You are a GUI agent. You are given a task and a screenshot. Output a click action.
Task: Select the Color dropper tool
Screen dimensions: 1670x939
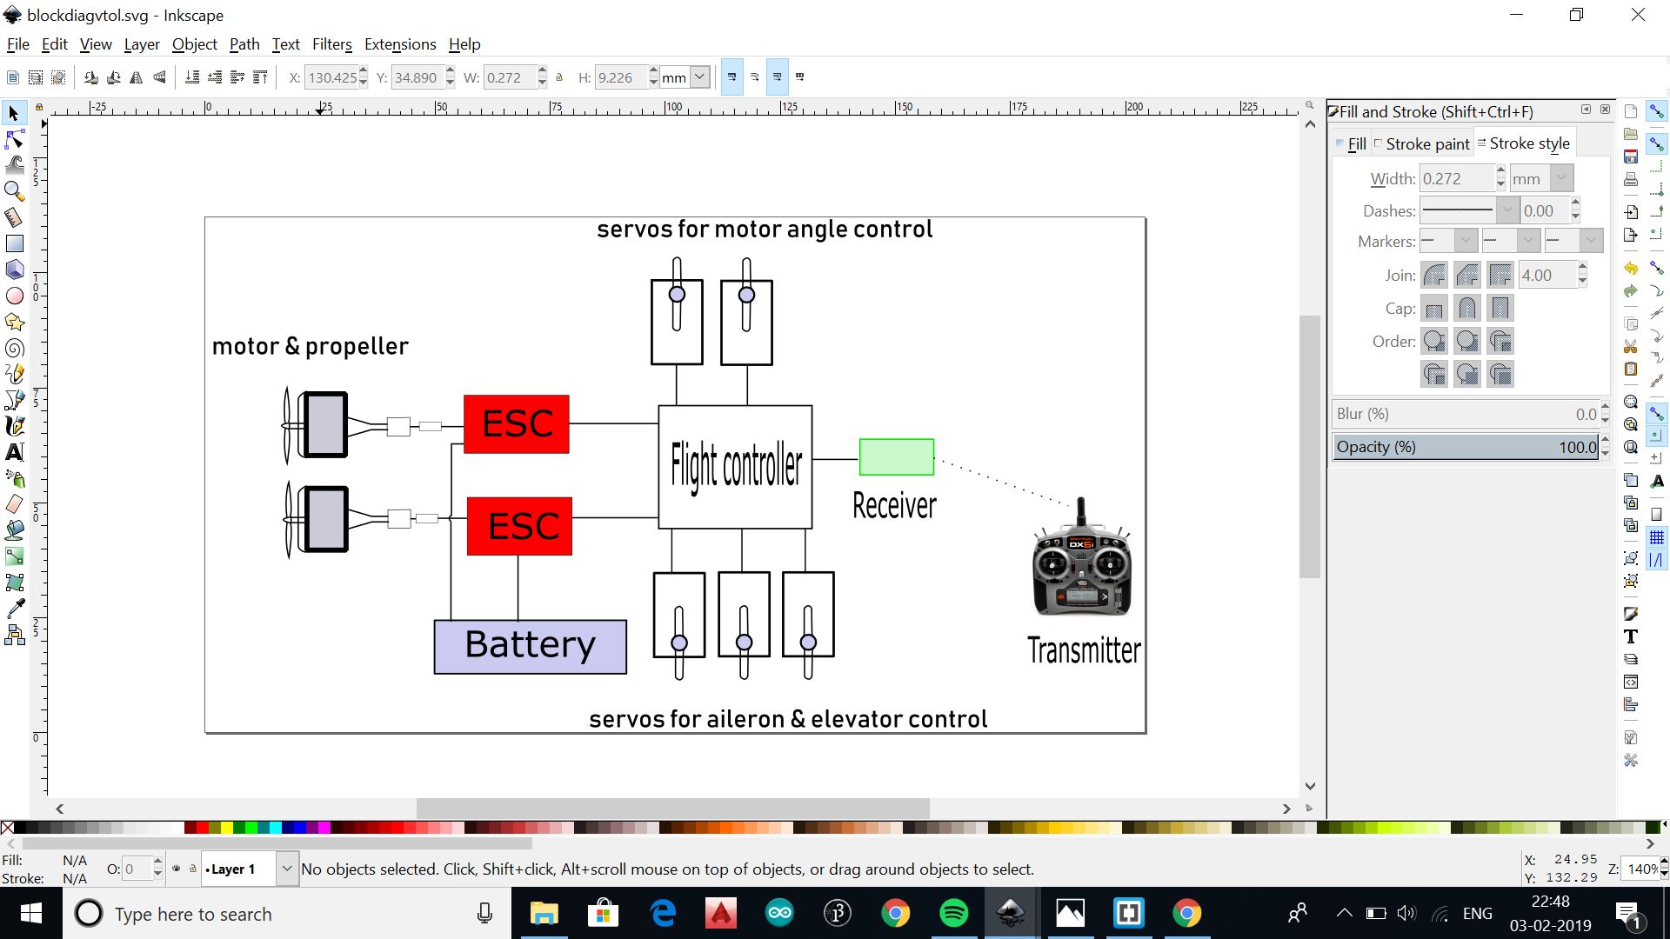[14, 609]
